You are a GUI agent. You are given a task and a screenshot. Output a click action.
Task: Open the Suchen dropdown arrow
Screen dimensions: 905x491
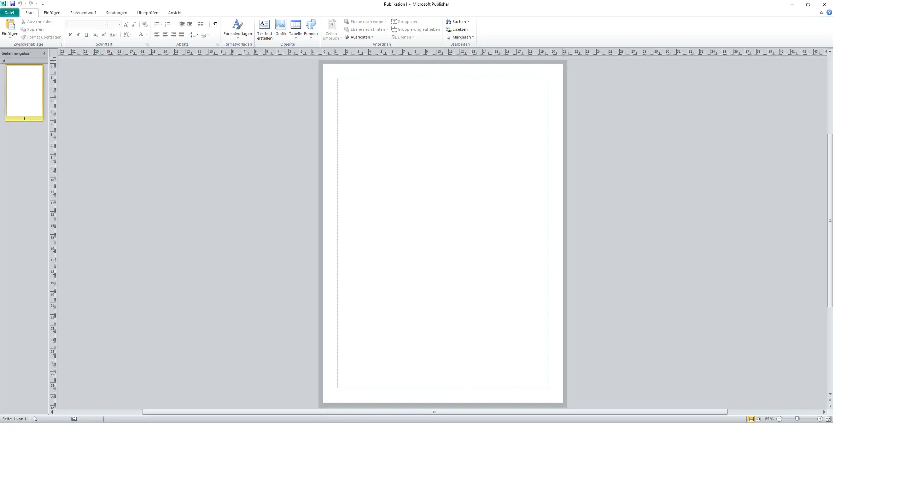(469, 22)
